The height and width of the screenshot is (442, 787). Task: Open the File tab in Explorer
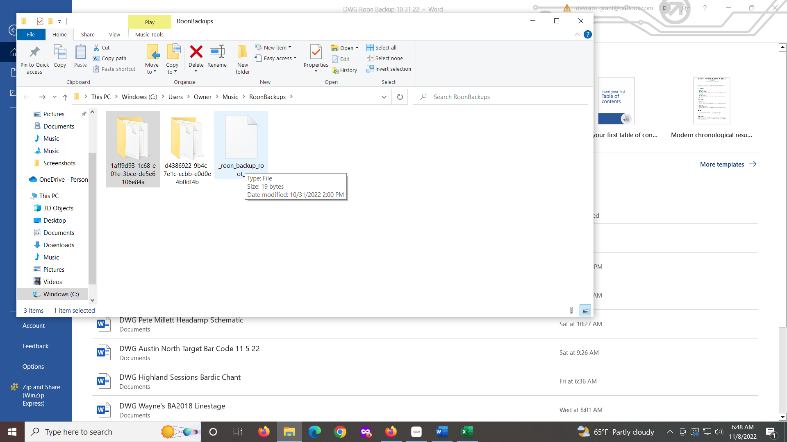pyautogui.click(x=31, y=34)
